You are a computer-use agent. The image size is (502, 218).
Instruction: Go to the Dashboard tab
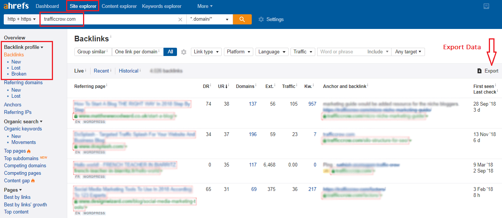47,6
